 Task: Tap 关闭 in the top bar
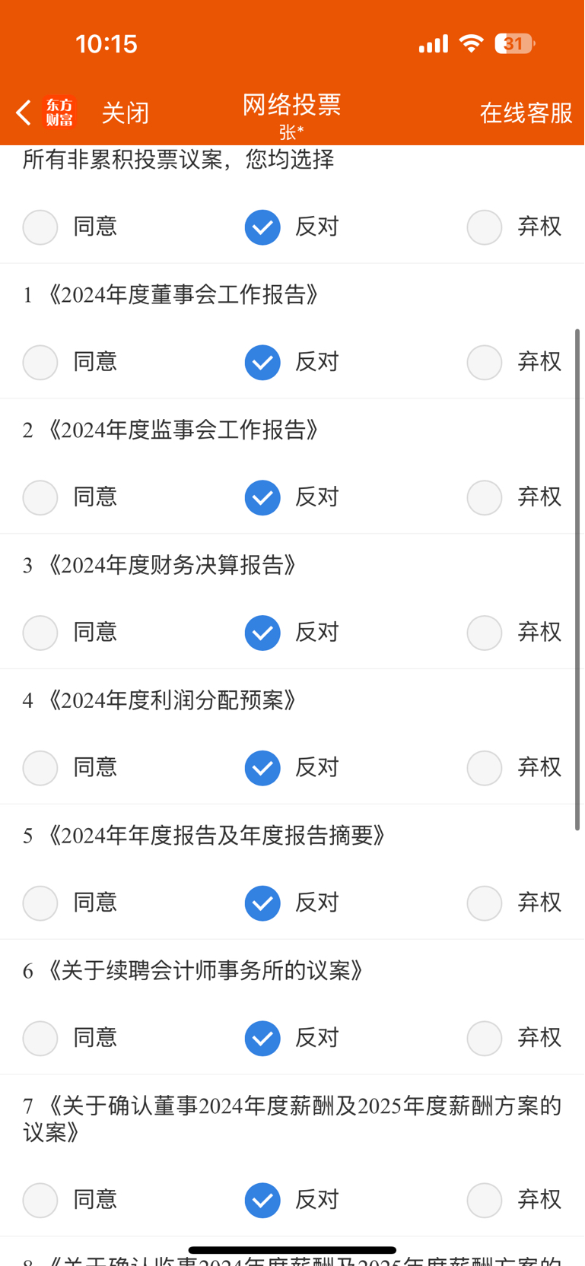(x=126, y=113)
